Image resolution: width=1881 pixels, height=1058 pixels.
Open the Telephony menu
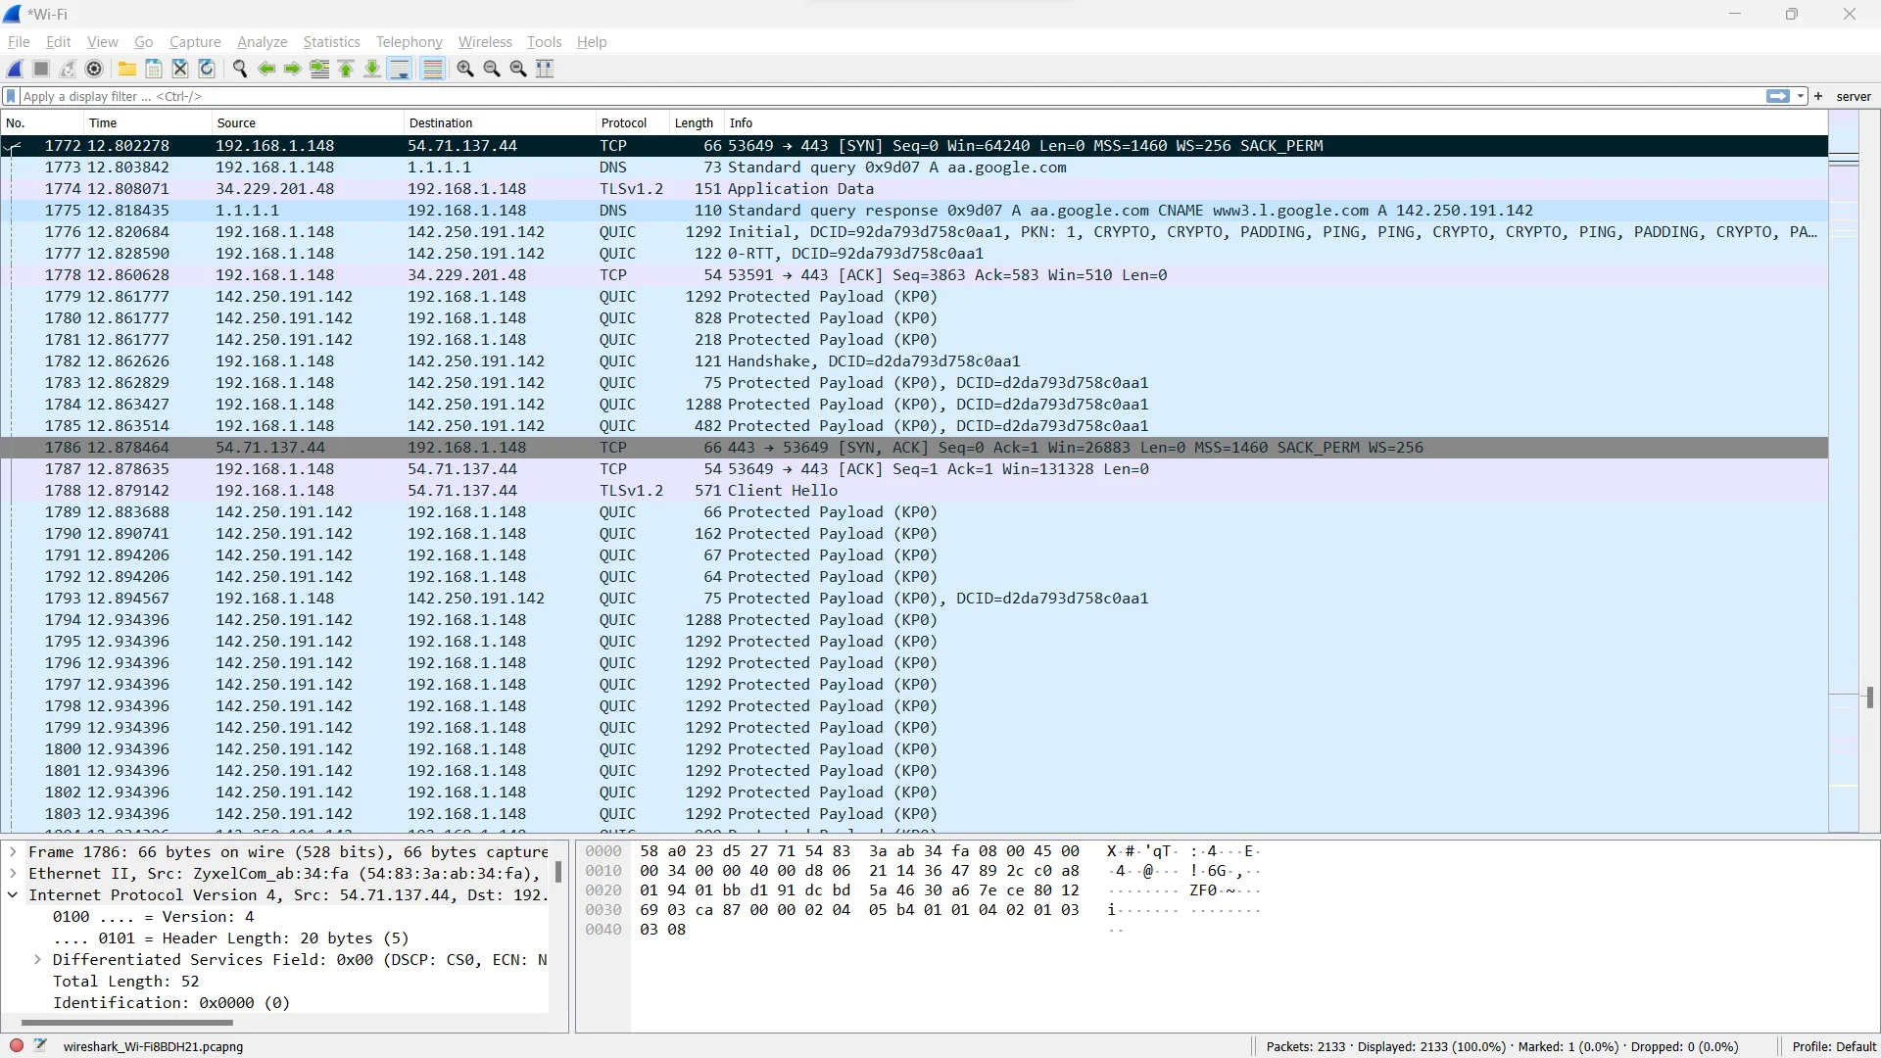point(409,42)
